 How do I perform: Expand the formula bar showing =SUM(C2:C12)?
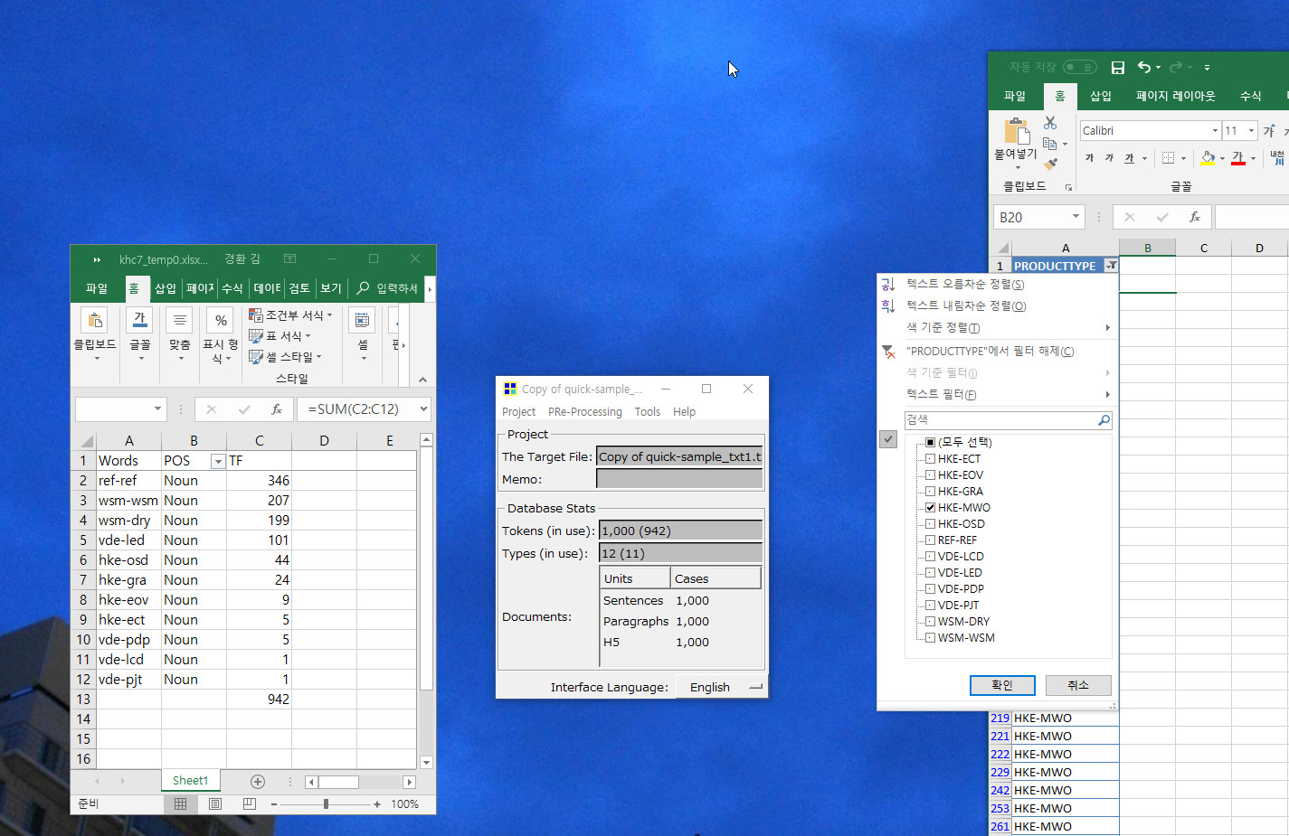423,409
